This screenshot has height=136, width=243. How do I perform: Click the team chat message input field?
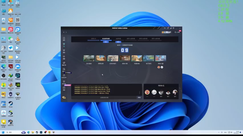point(104,97)
